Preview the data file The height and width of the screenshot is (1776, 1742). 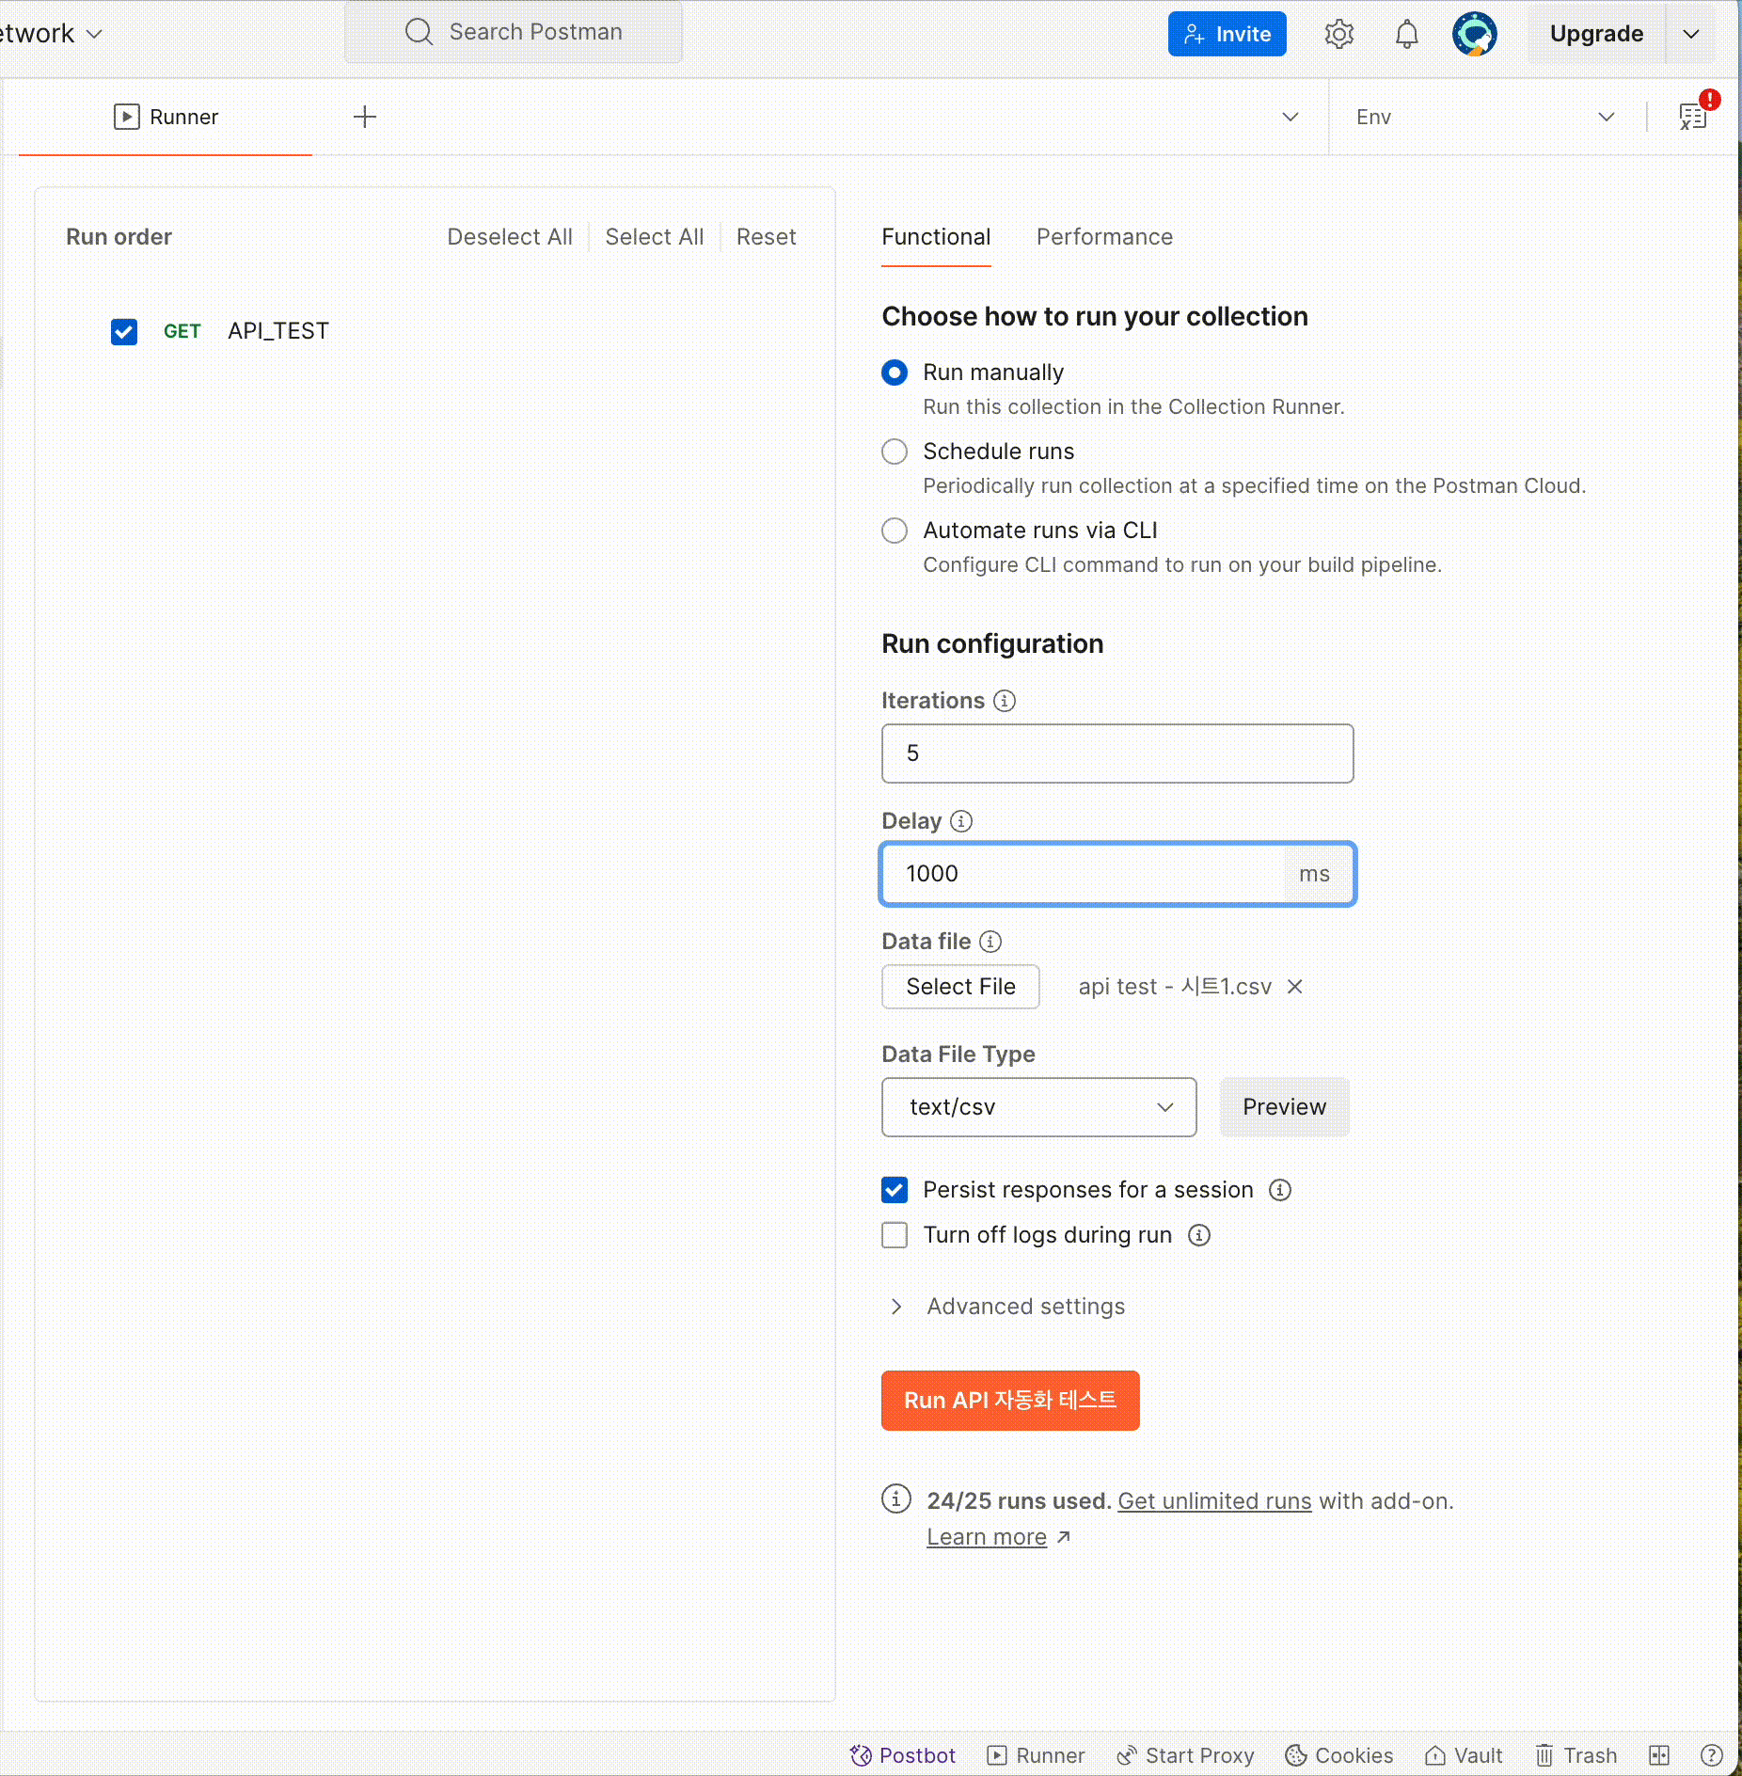tap(1284, 1107)
